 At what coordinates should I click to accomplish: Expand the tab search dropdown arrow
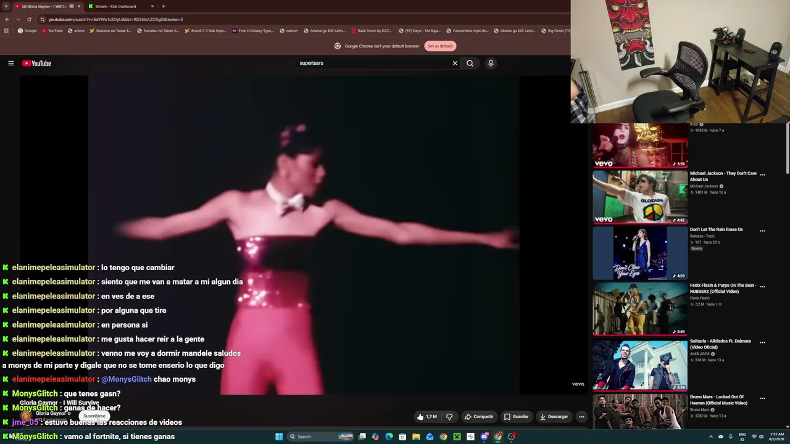point(6,6)
